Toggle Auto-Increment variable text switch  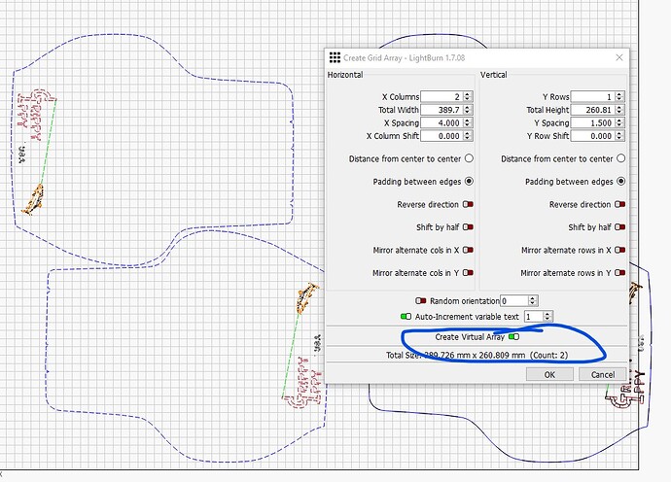pos(406,317)
